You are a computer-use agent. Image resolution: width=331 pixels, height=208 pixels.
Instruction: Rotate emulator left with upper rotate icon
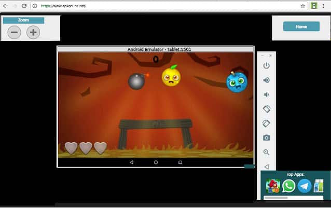(266, 109)
